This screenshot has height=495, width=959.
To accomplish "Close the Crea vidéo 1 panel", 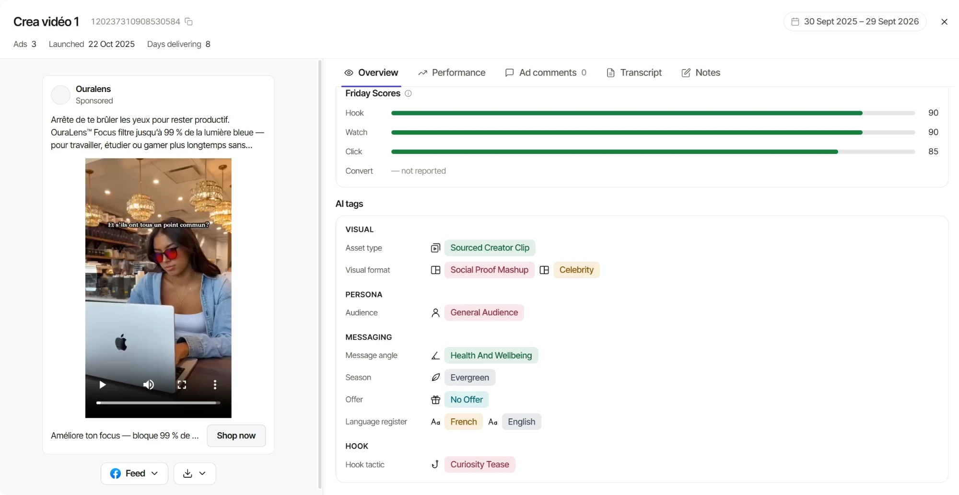I will [944, 22].
